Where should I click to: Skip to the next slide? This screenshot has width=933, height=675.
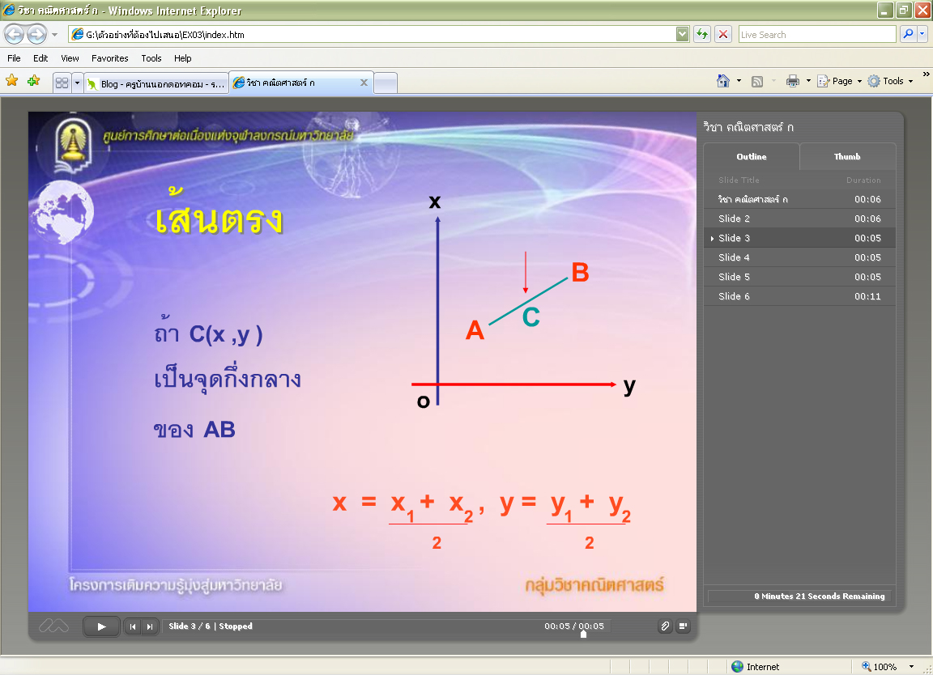tap(149, 626)
